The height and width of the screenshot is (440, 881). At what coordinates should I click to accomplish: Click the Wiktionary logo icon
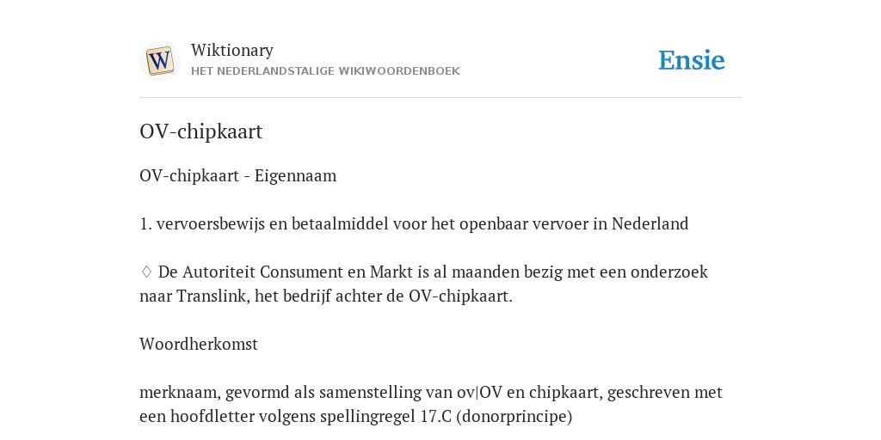pyautogui.click(x=159, y=61)
